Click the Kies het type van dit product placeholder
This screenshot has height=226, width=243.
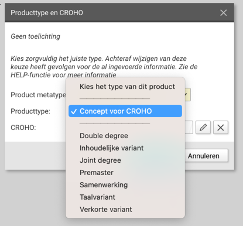pyautogui.click(x=127, y=87)
